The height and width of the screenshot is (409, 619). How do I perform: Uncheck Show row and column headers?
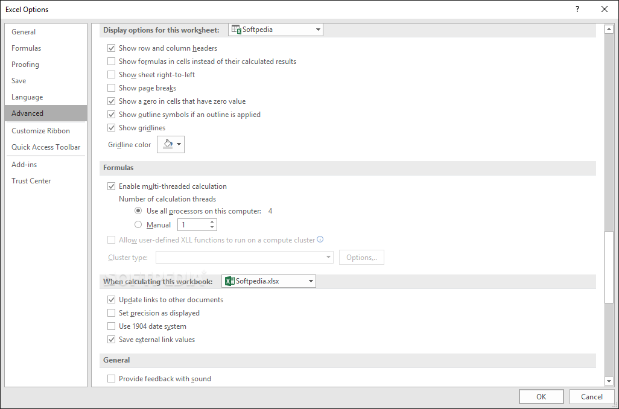[111, 48]
